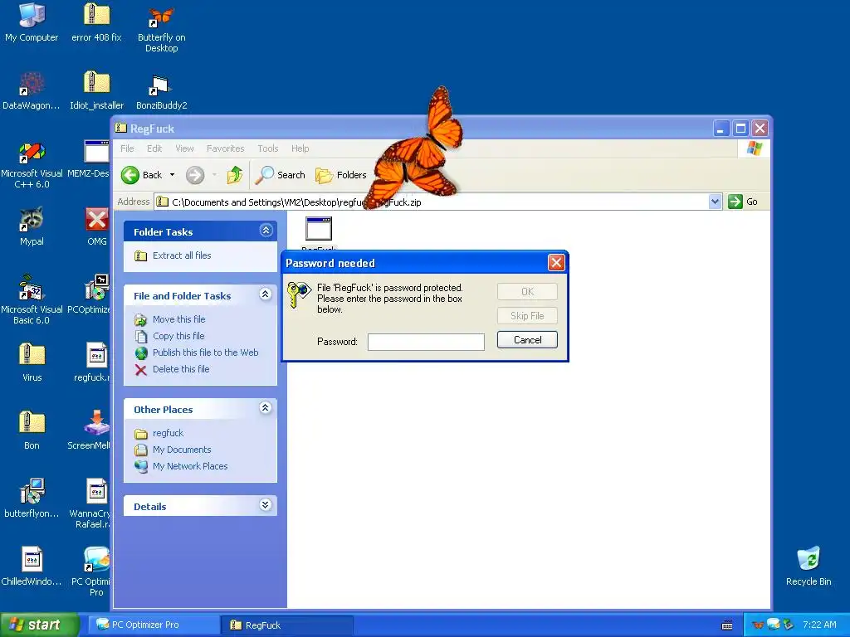The image size is (850, 637).
Task: Go to My Network Places link
Action: [190, 466]
